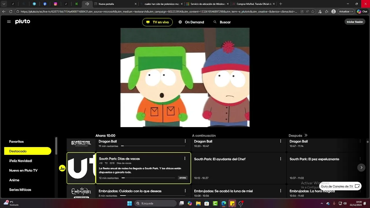Screen dimensions: 370x208
Task: Click the Embrujadas progress bar
Action: pyautogui.click(x=153, y=196)
